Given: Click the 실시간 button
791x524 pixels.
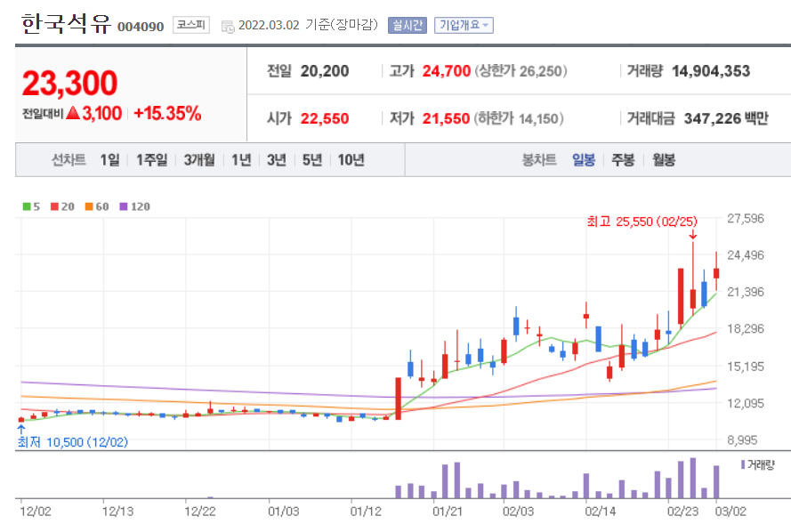Looking at the screenshot, I should [408, 25].
